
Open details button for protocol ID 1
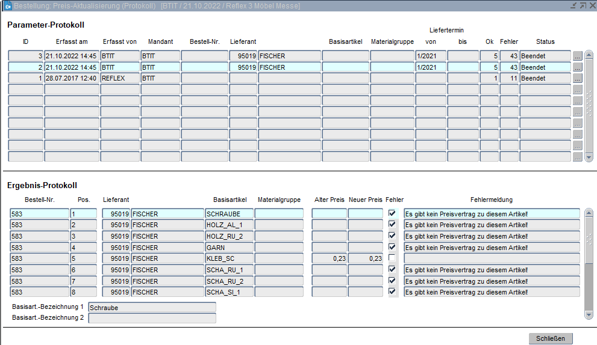(577, 79)
